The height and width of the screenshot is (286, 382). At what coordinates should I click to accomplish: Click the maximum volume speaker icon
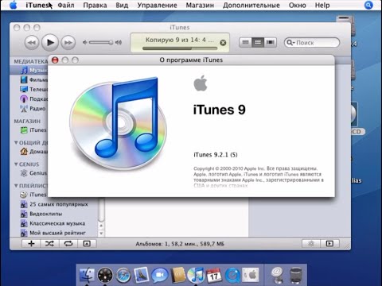[119, 42]
